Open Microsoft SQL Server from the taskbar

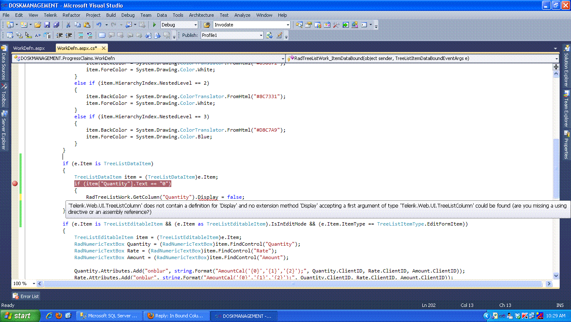pyautogui.click(x=109, y=316)
